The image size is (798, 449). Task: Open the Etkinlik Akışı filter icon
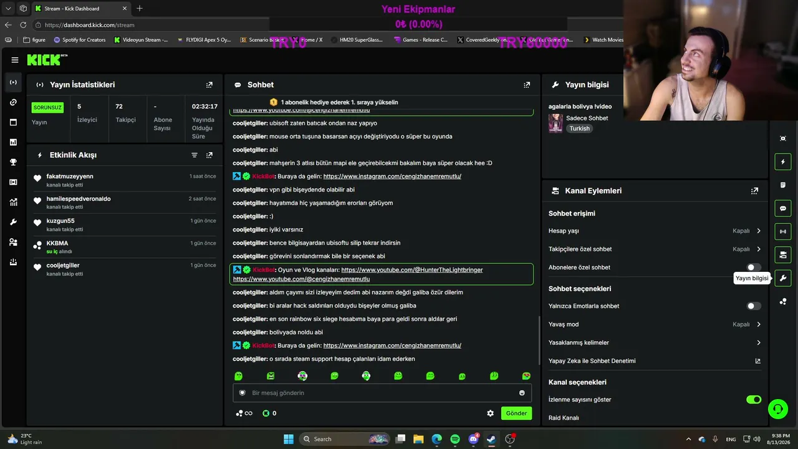point(195,155)
